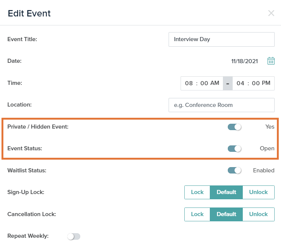Click the Event Title input field
This screenshot has height=246, width=281.
click(221, 39)
